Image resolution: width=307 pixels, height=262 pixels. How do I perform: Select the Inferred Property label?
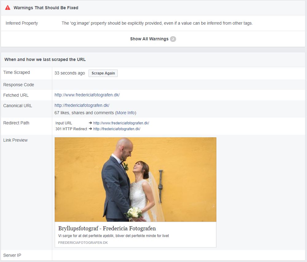tap(22, 23)
